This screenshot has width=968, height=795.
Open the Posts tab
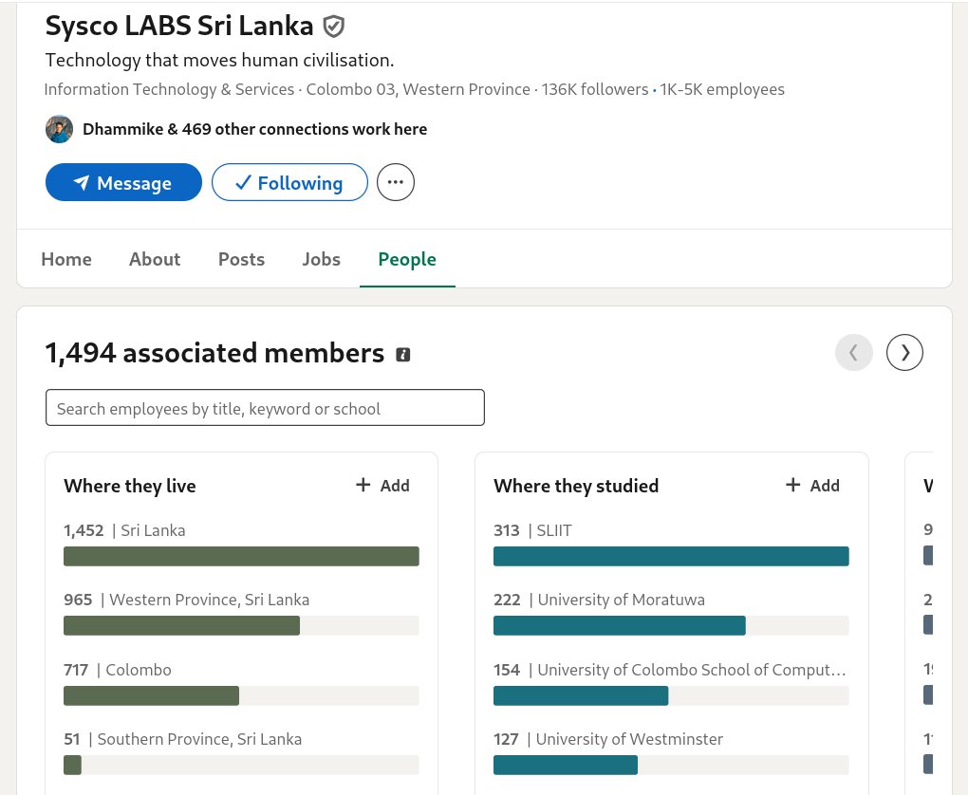click(x=241, y=259)
